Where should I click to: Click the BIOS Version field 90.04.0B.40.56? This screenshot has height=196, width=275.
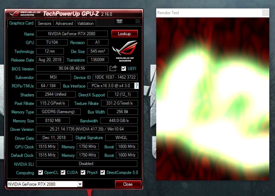(72, 68)
